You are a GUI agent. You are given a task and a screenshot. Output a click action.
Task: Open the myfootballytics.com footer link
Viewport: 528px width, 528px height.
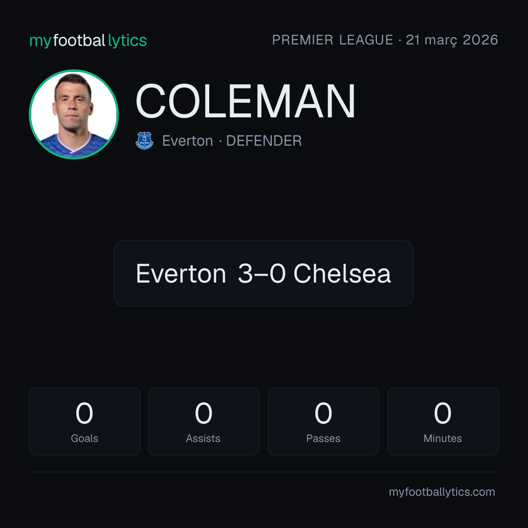click(x=442, y=492)
